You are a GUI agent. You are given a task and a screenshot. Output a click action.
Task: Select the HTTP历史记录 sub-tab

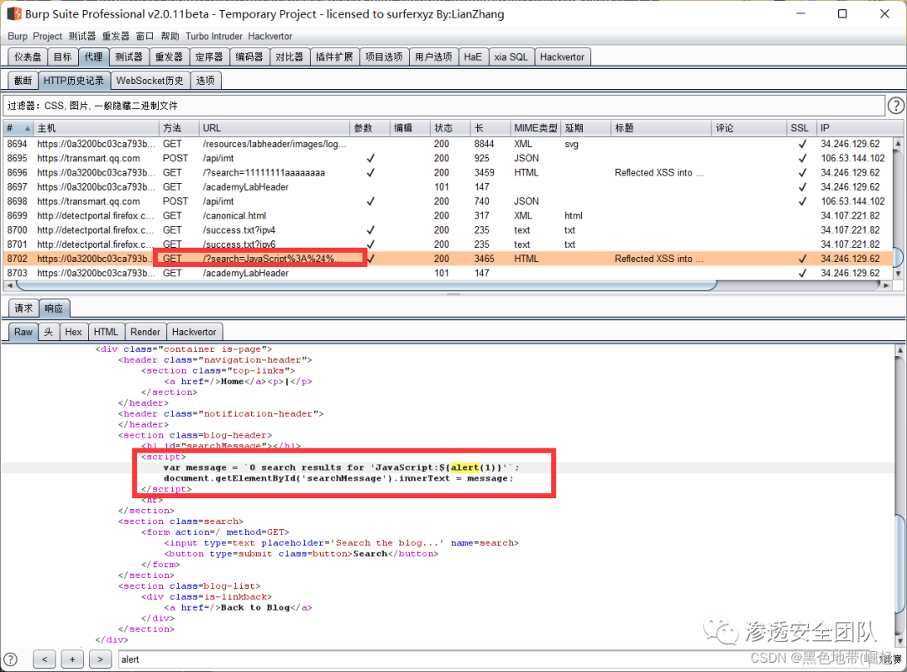pos(73,81)
